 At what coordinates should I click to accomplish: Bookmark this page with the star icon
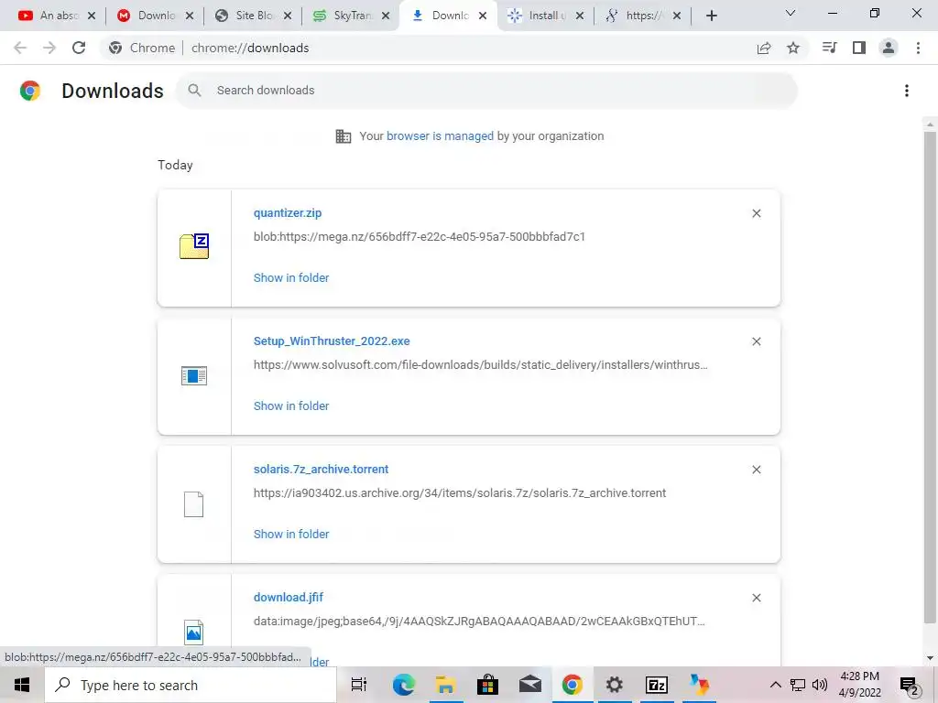coord(793,48)
